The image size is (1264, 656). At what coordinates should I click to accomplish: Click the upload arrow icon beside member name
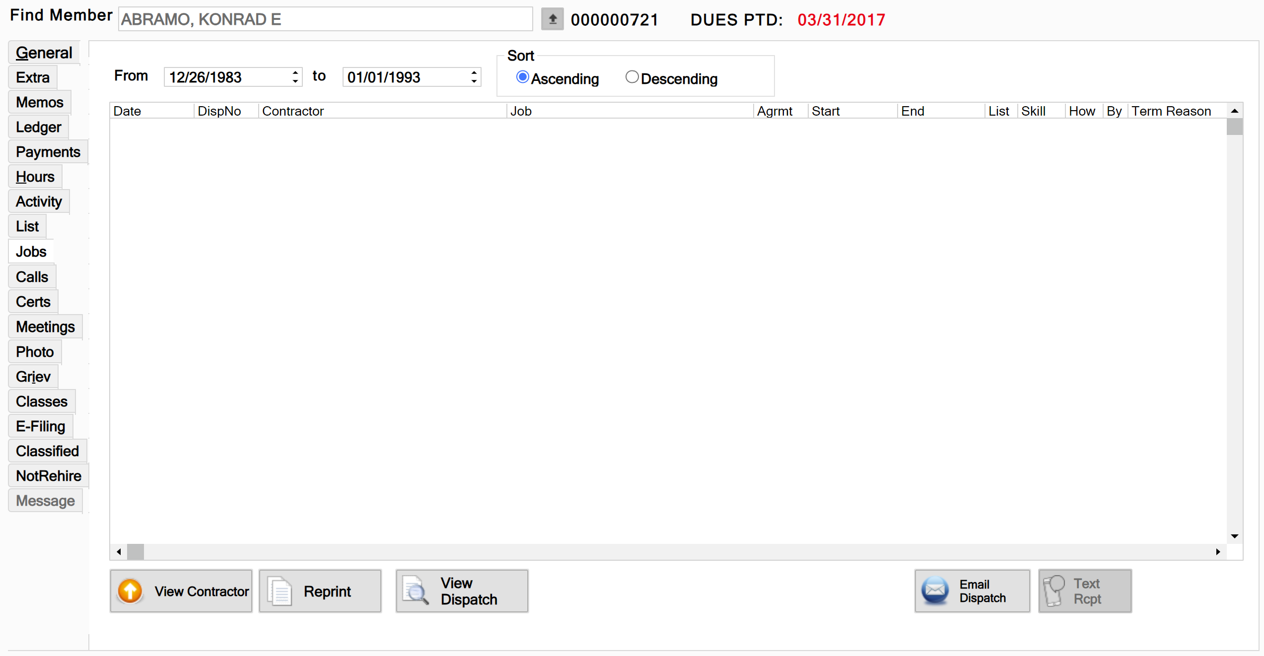[x=552, y=19]
